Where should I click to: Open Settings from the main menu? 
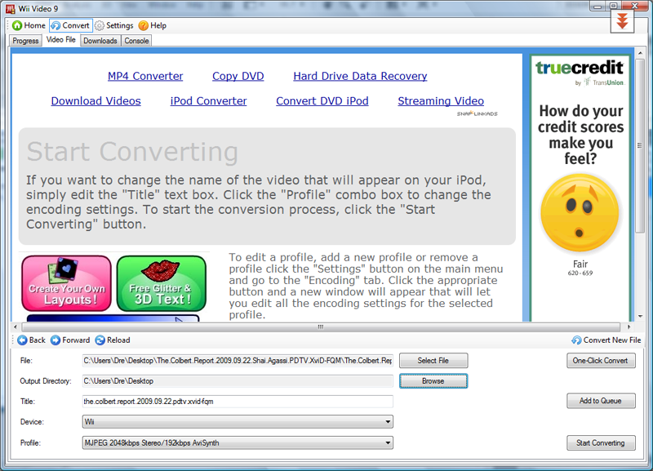pos(113,25)
